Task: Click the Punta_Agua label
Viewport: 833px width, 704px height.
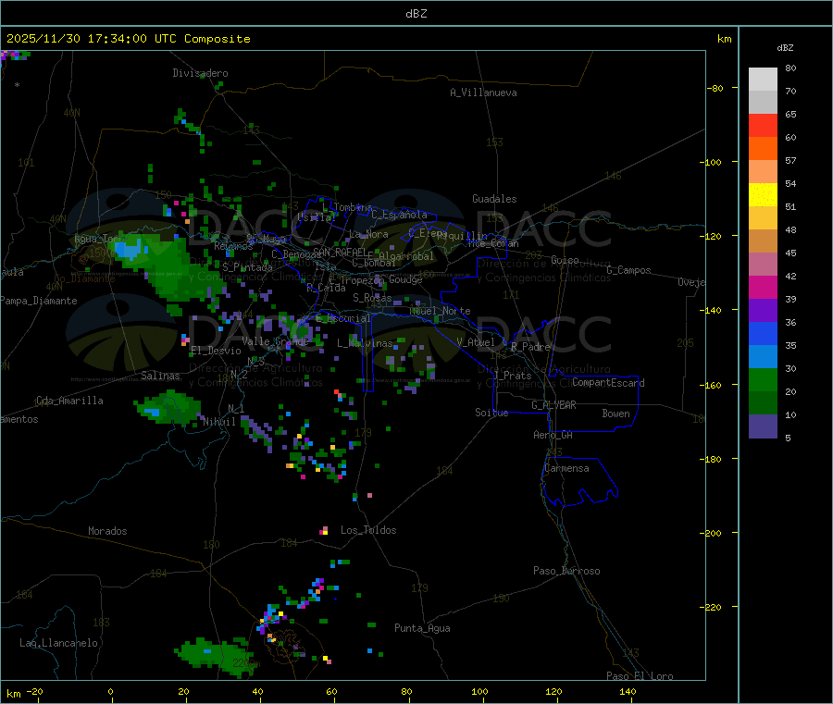Action: (422, 628)
